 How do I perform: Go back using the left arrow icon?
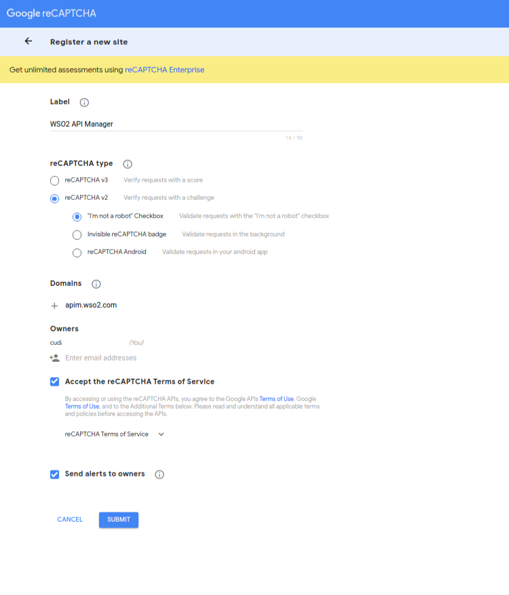[x=29, y=41]
